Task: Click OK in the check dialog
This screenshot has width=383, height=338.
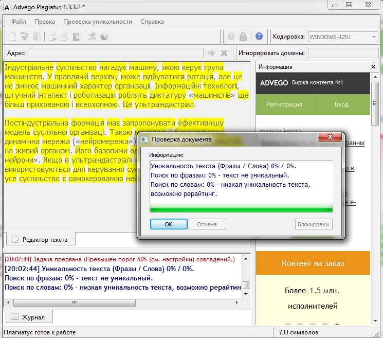Action: point(169,224)
